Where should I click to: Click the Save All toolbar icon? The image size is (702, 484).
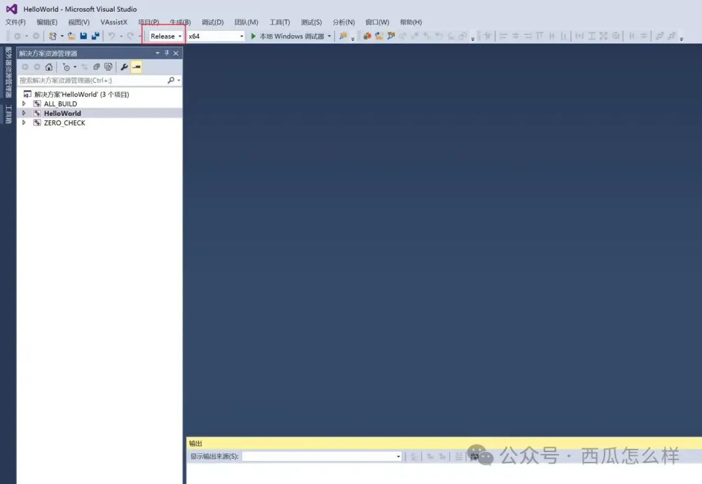96,36
